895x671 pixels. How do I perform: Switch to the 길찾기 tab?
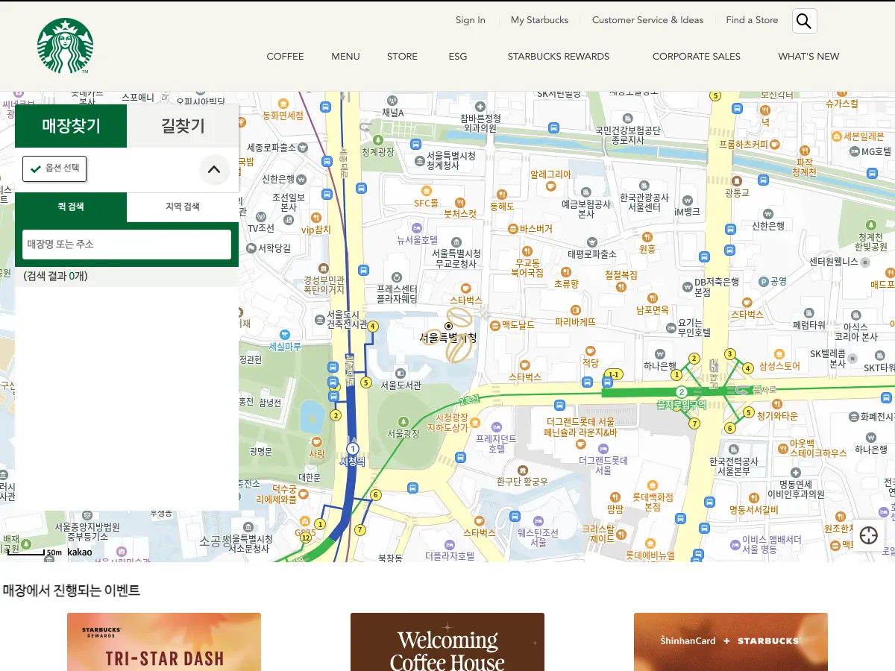[183, 126]
